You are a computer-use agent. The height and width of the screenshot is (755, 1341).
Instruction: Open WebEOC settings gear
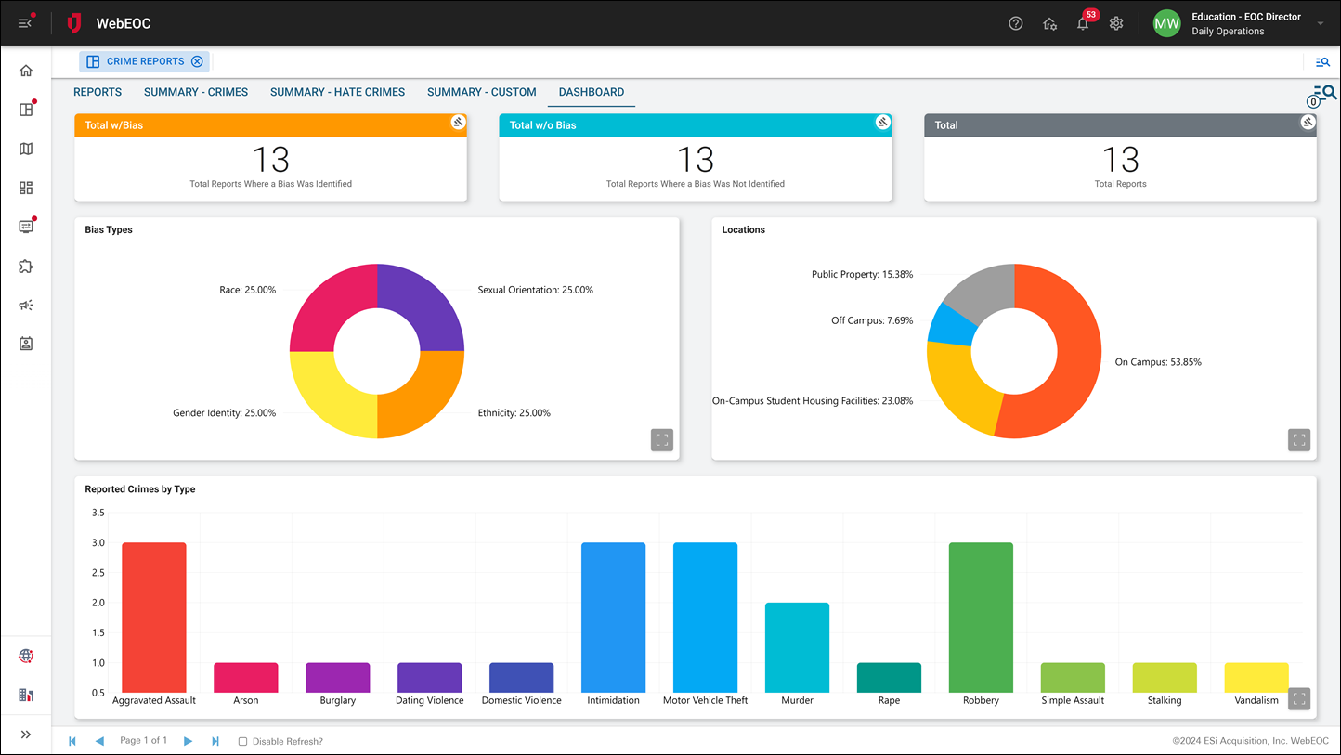1116,23
